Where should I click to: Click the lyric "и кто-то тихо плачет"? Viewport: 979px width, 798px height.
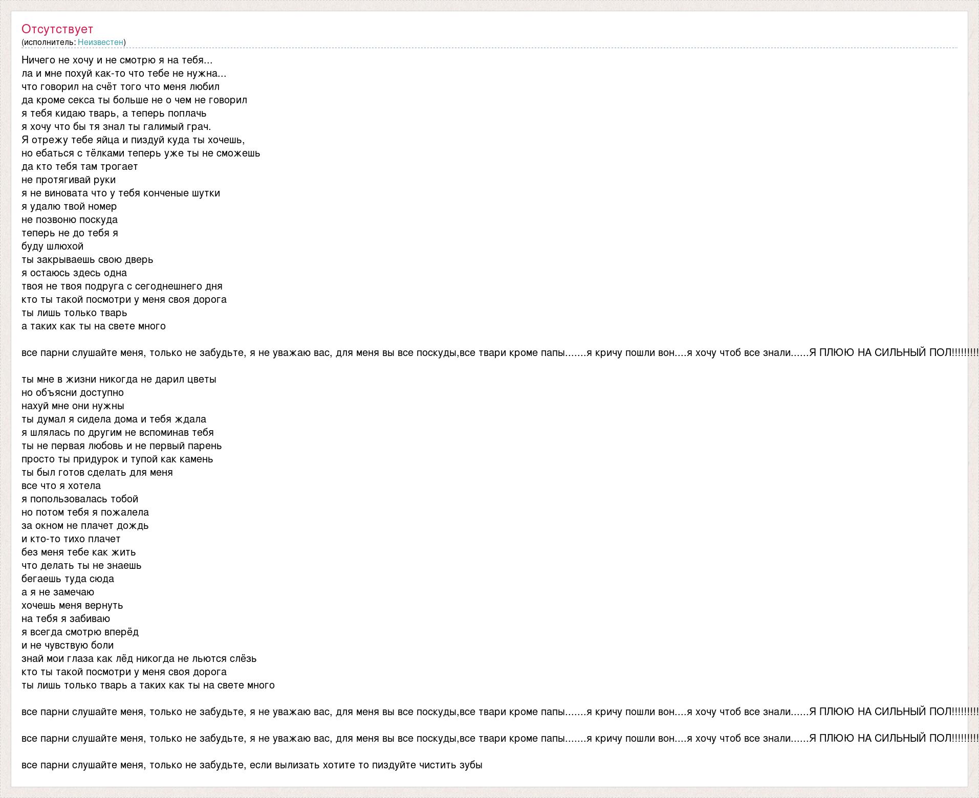tap(71, 539)
